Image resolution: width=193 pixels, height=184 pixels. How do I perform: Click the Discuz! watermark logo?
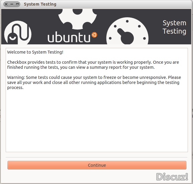[x=172, y=177]
